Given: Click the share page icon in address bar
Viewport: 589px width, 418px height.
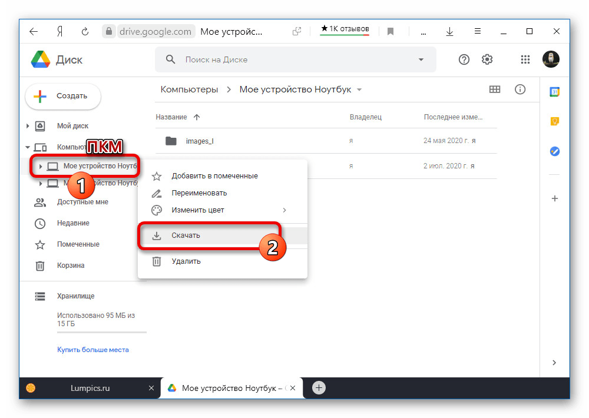Looking at the screenshot, I should (x=297, y=32).
